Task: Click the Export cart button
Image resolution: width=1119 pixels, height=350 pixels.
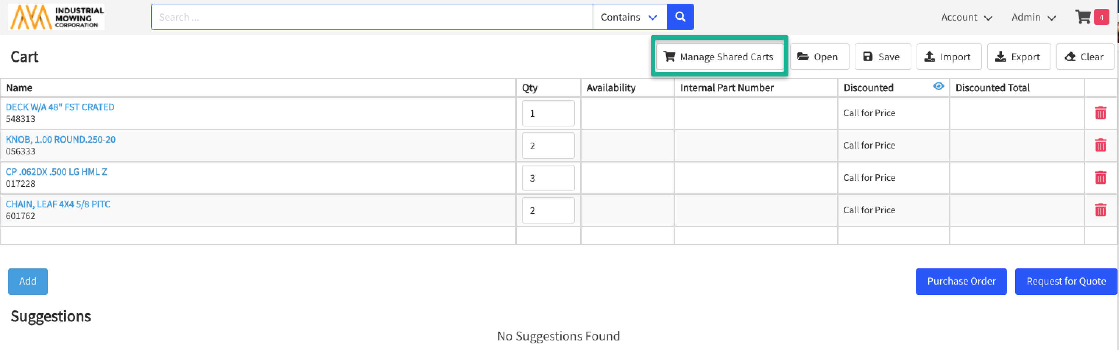Action: point(1018,57)
